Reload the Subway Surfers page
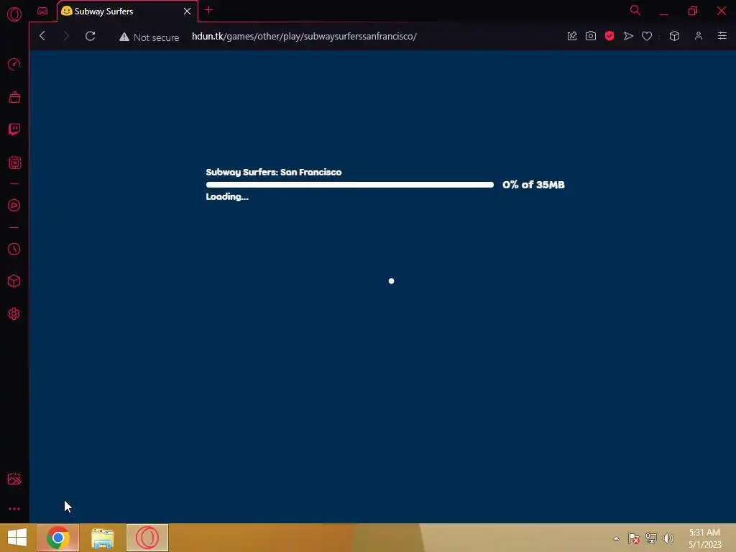This screenshot has height=552, width=736. (x=90, y=36)
